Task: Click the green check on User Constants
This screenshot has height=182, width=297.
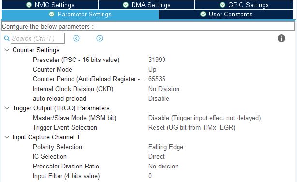Action: coord(203,14)
